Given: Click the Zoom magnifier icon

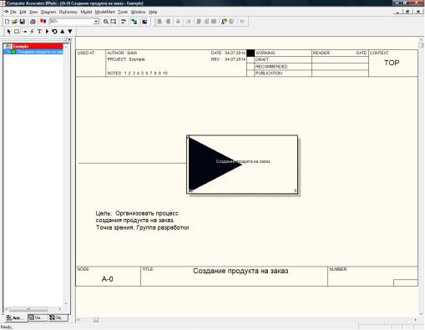Looking at the screenshot, I should click(106, 22).
